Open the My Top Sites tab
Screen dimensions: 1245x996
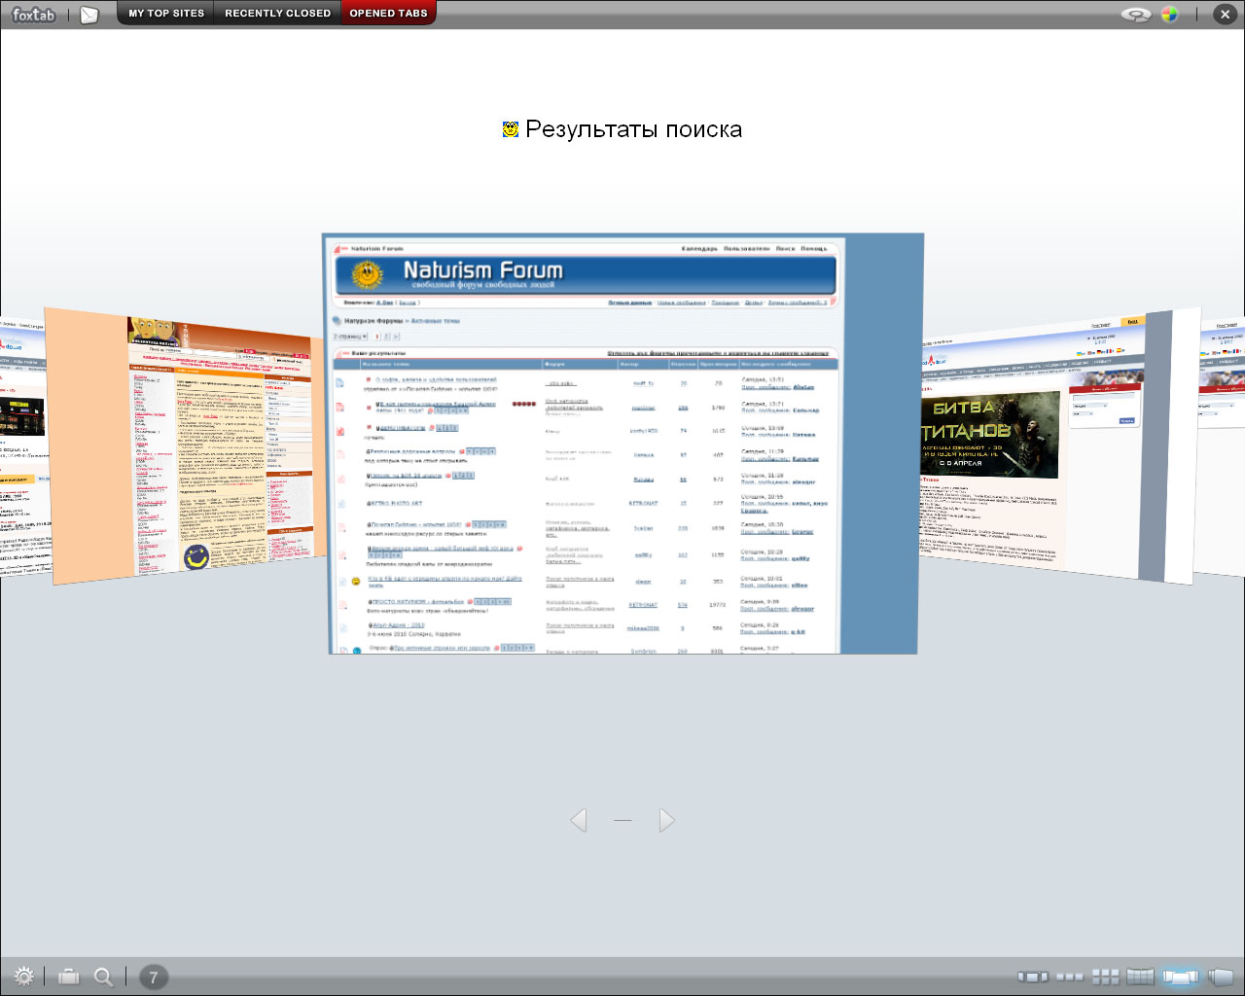click(x=166, y=14)
